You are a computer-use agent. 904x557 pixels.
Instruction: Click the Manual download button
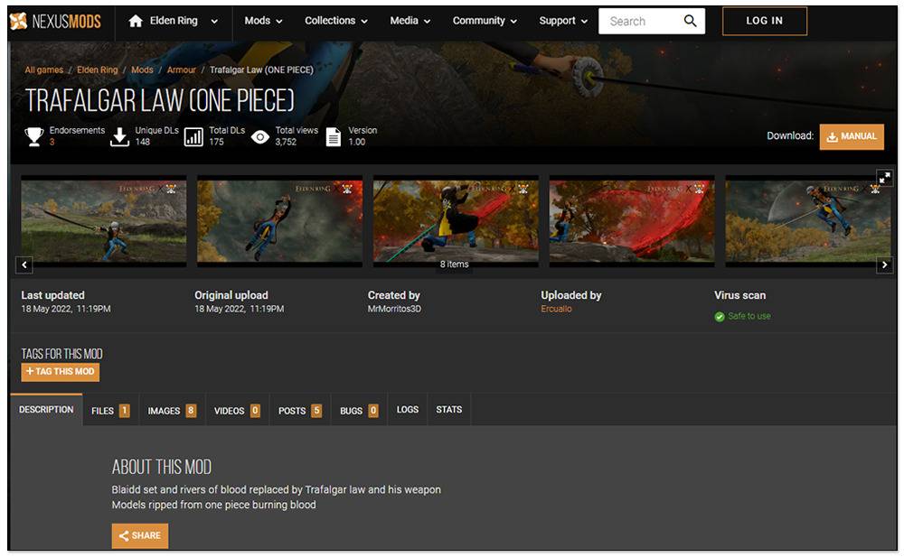point(852,137)
